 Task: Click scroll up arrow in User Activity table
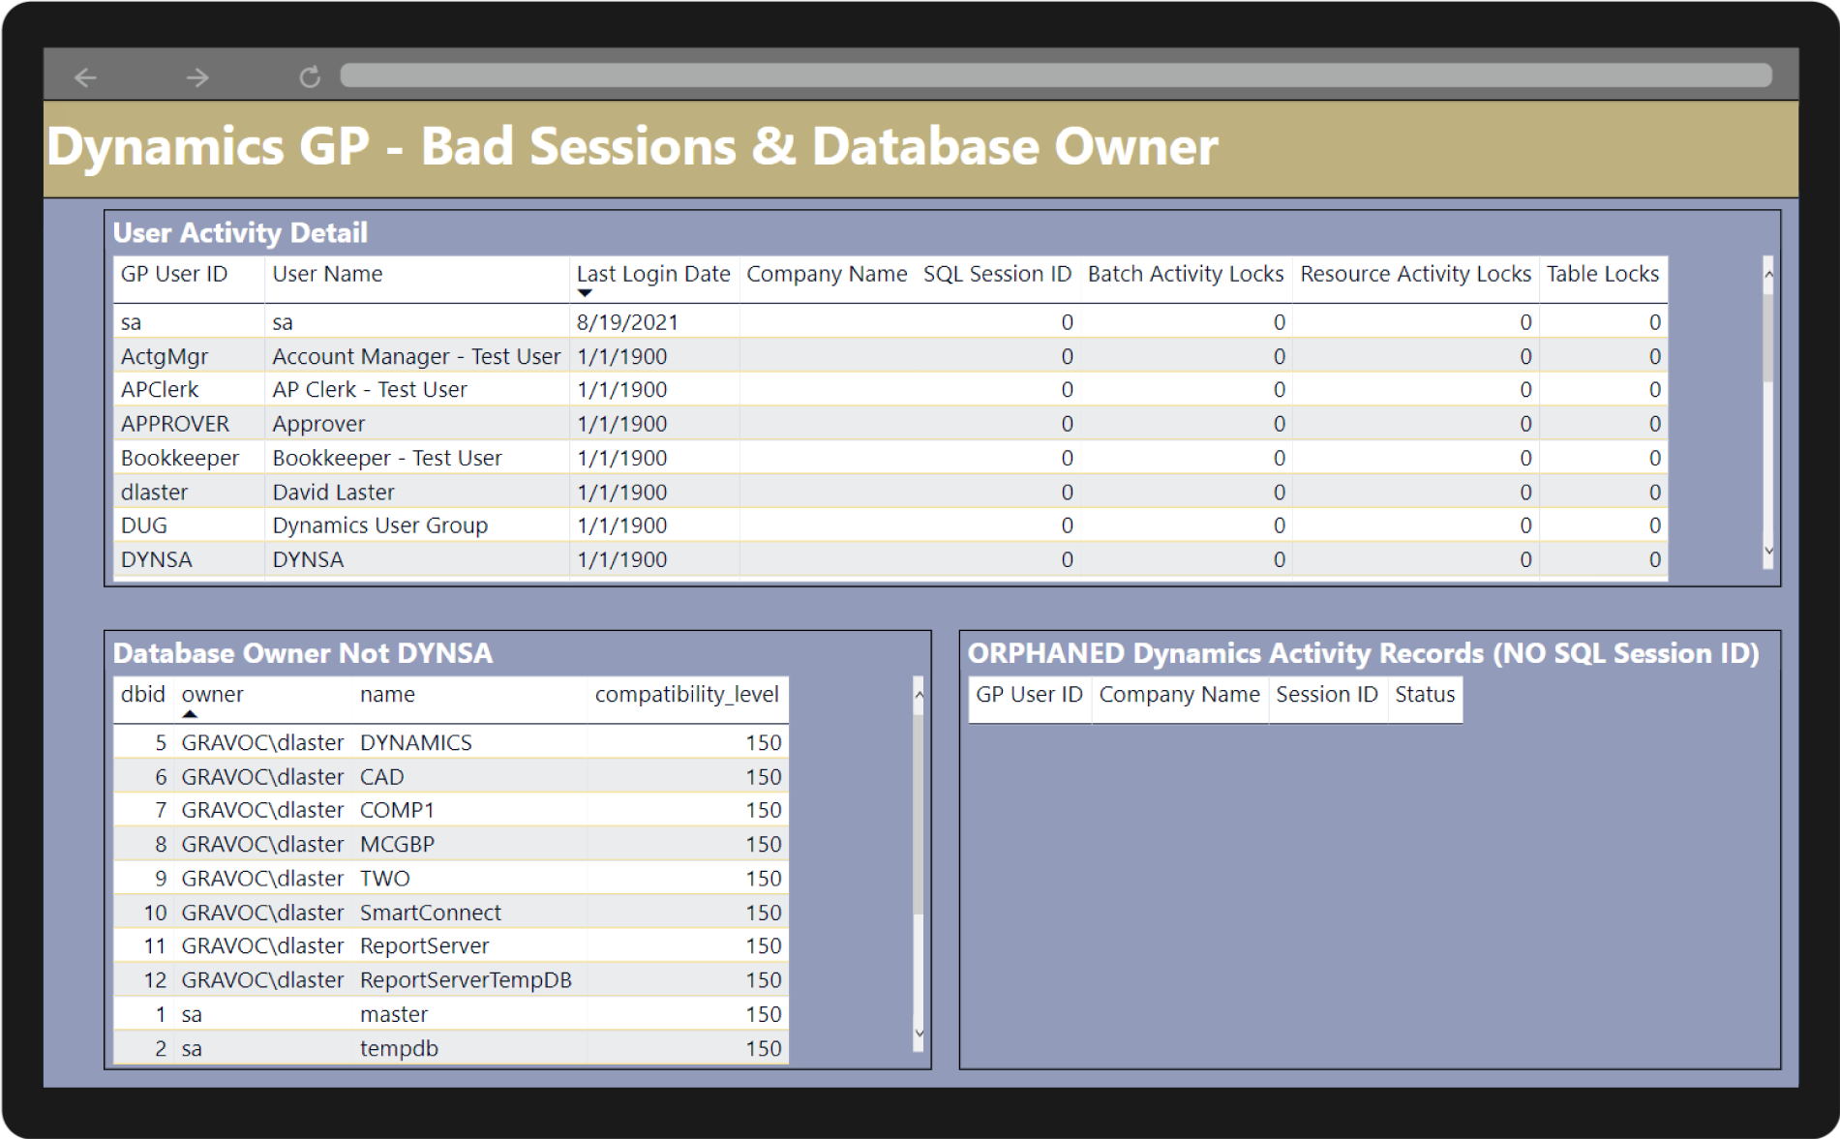tap(1768, 275)
